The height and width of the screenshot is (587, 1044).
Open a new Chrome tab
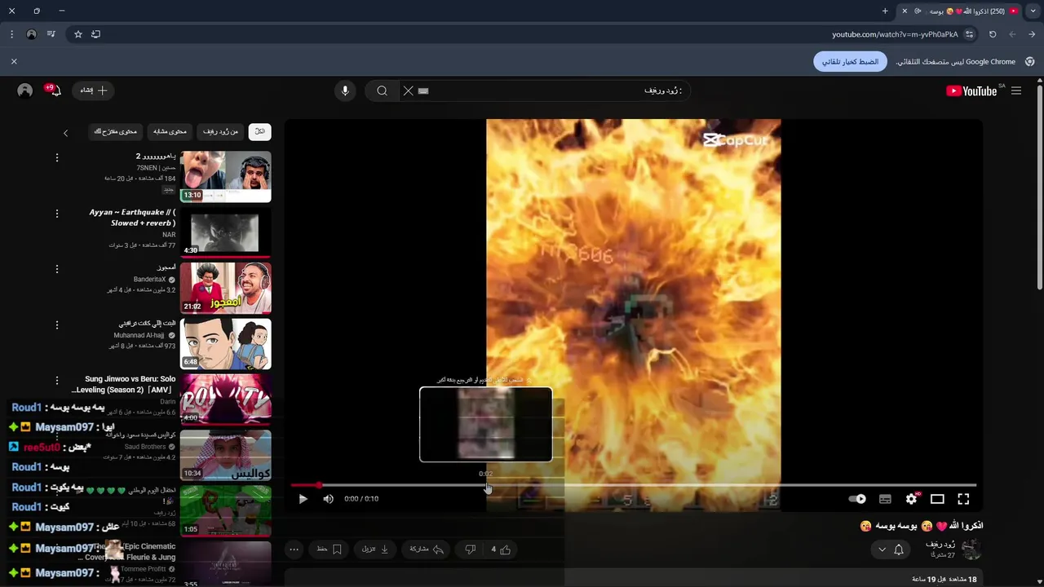click(885, 11)
